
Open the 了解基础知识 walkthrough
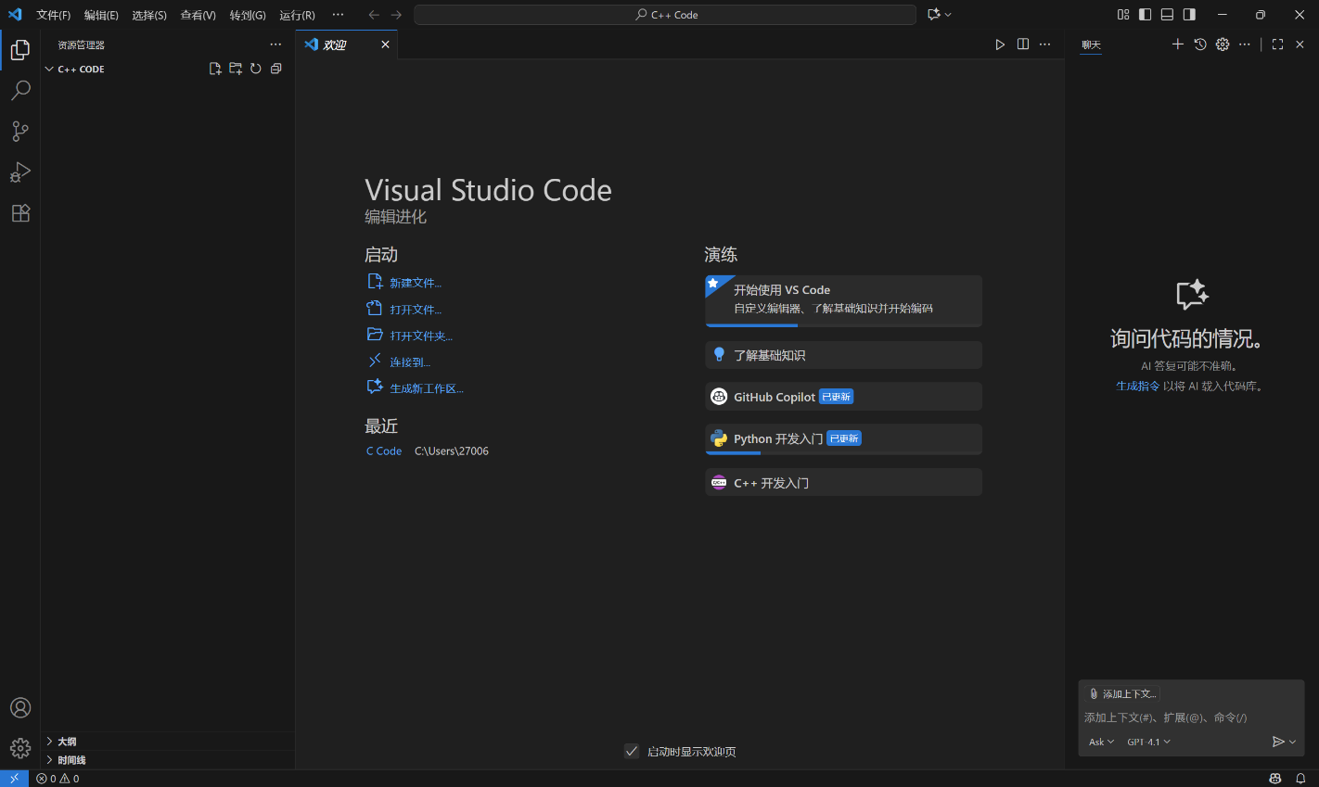click(843, 355)
